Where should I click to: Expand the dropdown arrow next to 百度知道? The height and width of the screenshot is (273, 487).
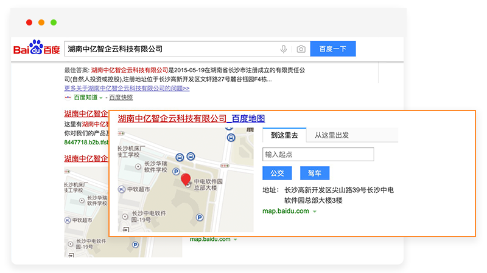point(101,98)
